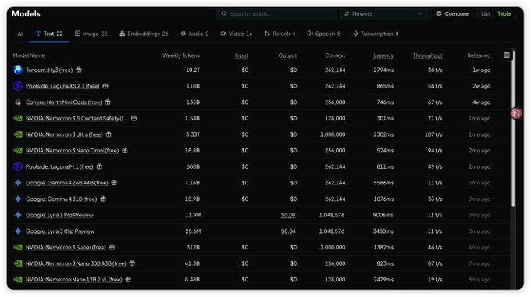Screen dimensions: 531x297
Task: Open the Tencent: Hy3 (free) model link
Action: pos(49,70)
